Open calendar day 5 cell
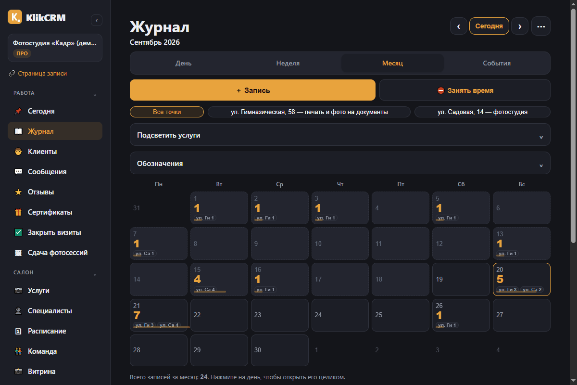Viewport: 577px width, 385px height. (461, 208)
